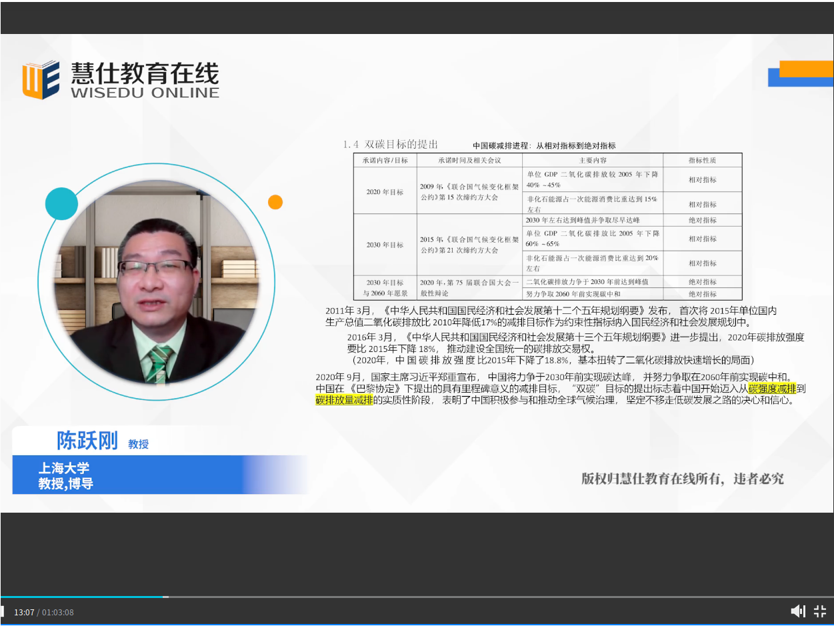Click the 1.4 双碳目标的提出 slide heading
Screen dimensions: 834x626
click(x=390, y=144)
